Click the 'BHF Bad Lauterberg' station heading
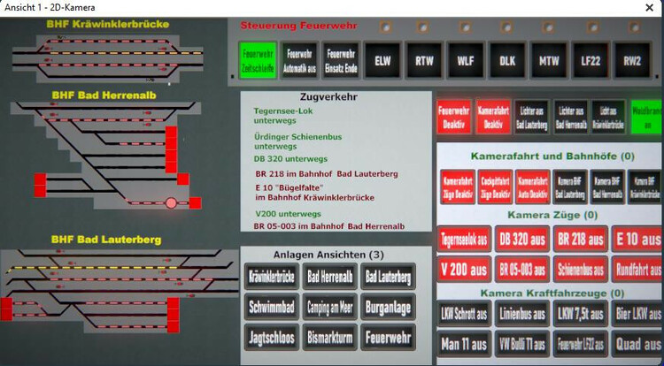The image size is (664, 366). 106,240
